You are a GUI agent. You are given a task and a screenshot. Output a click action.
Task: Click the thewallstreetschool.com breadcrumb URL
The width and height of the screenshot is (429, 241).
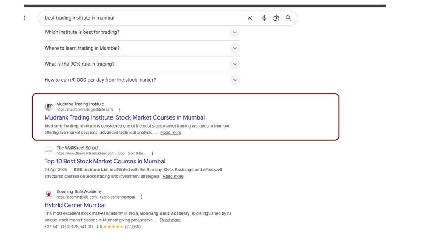pyautogui.click(x=101, y=153)
